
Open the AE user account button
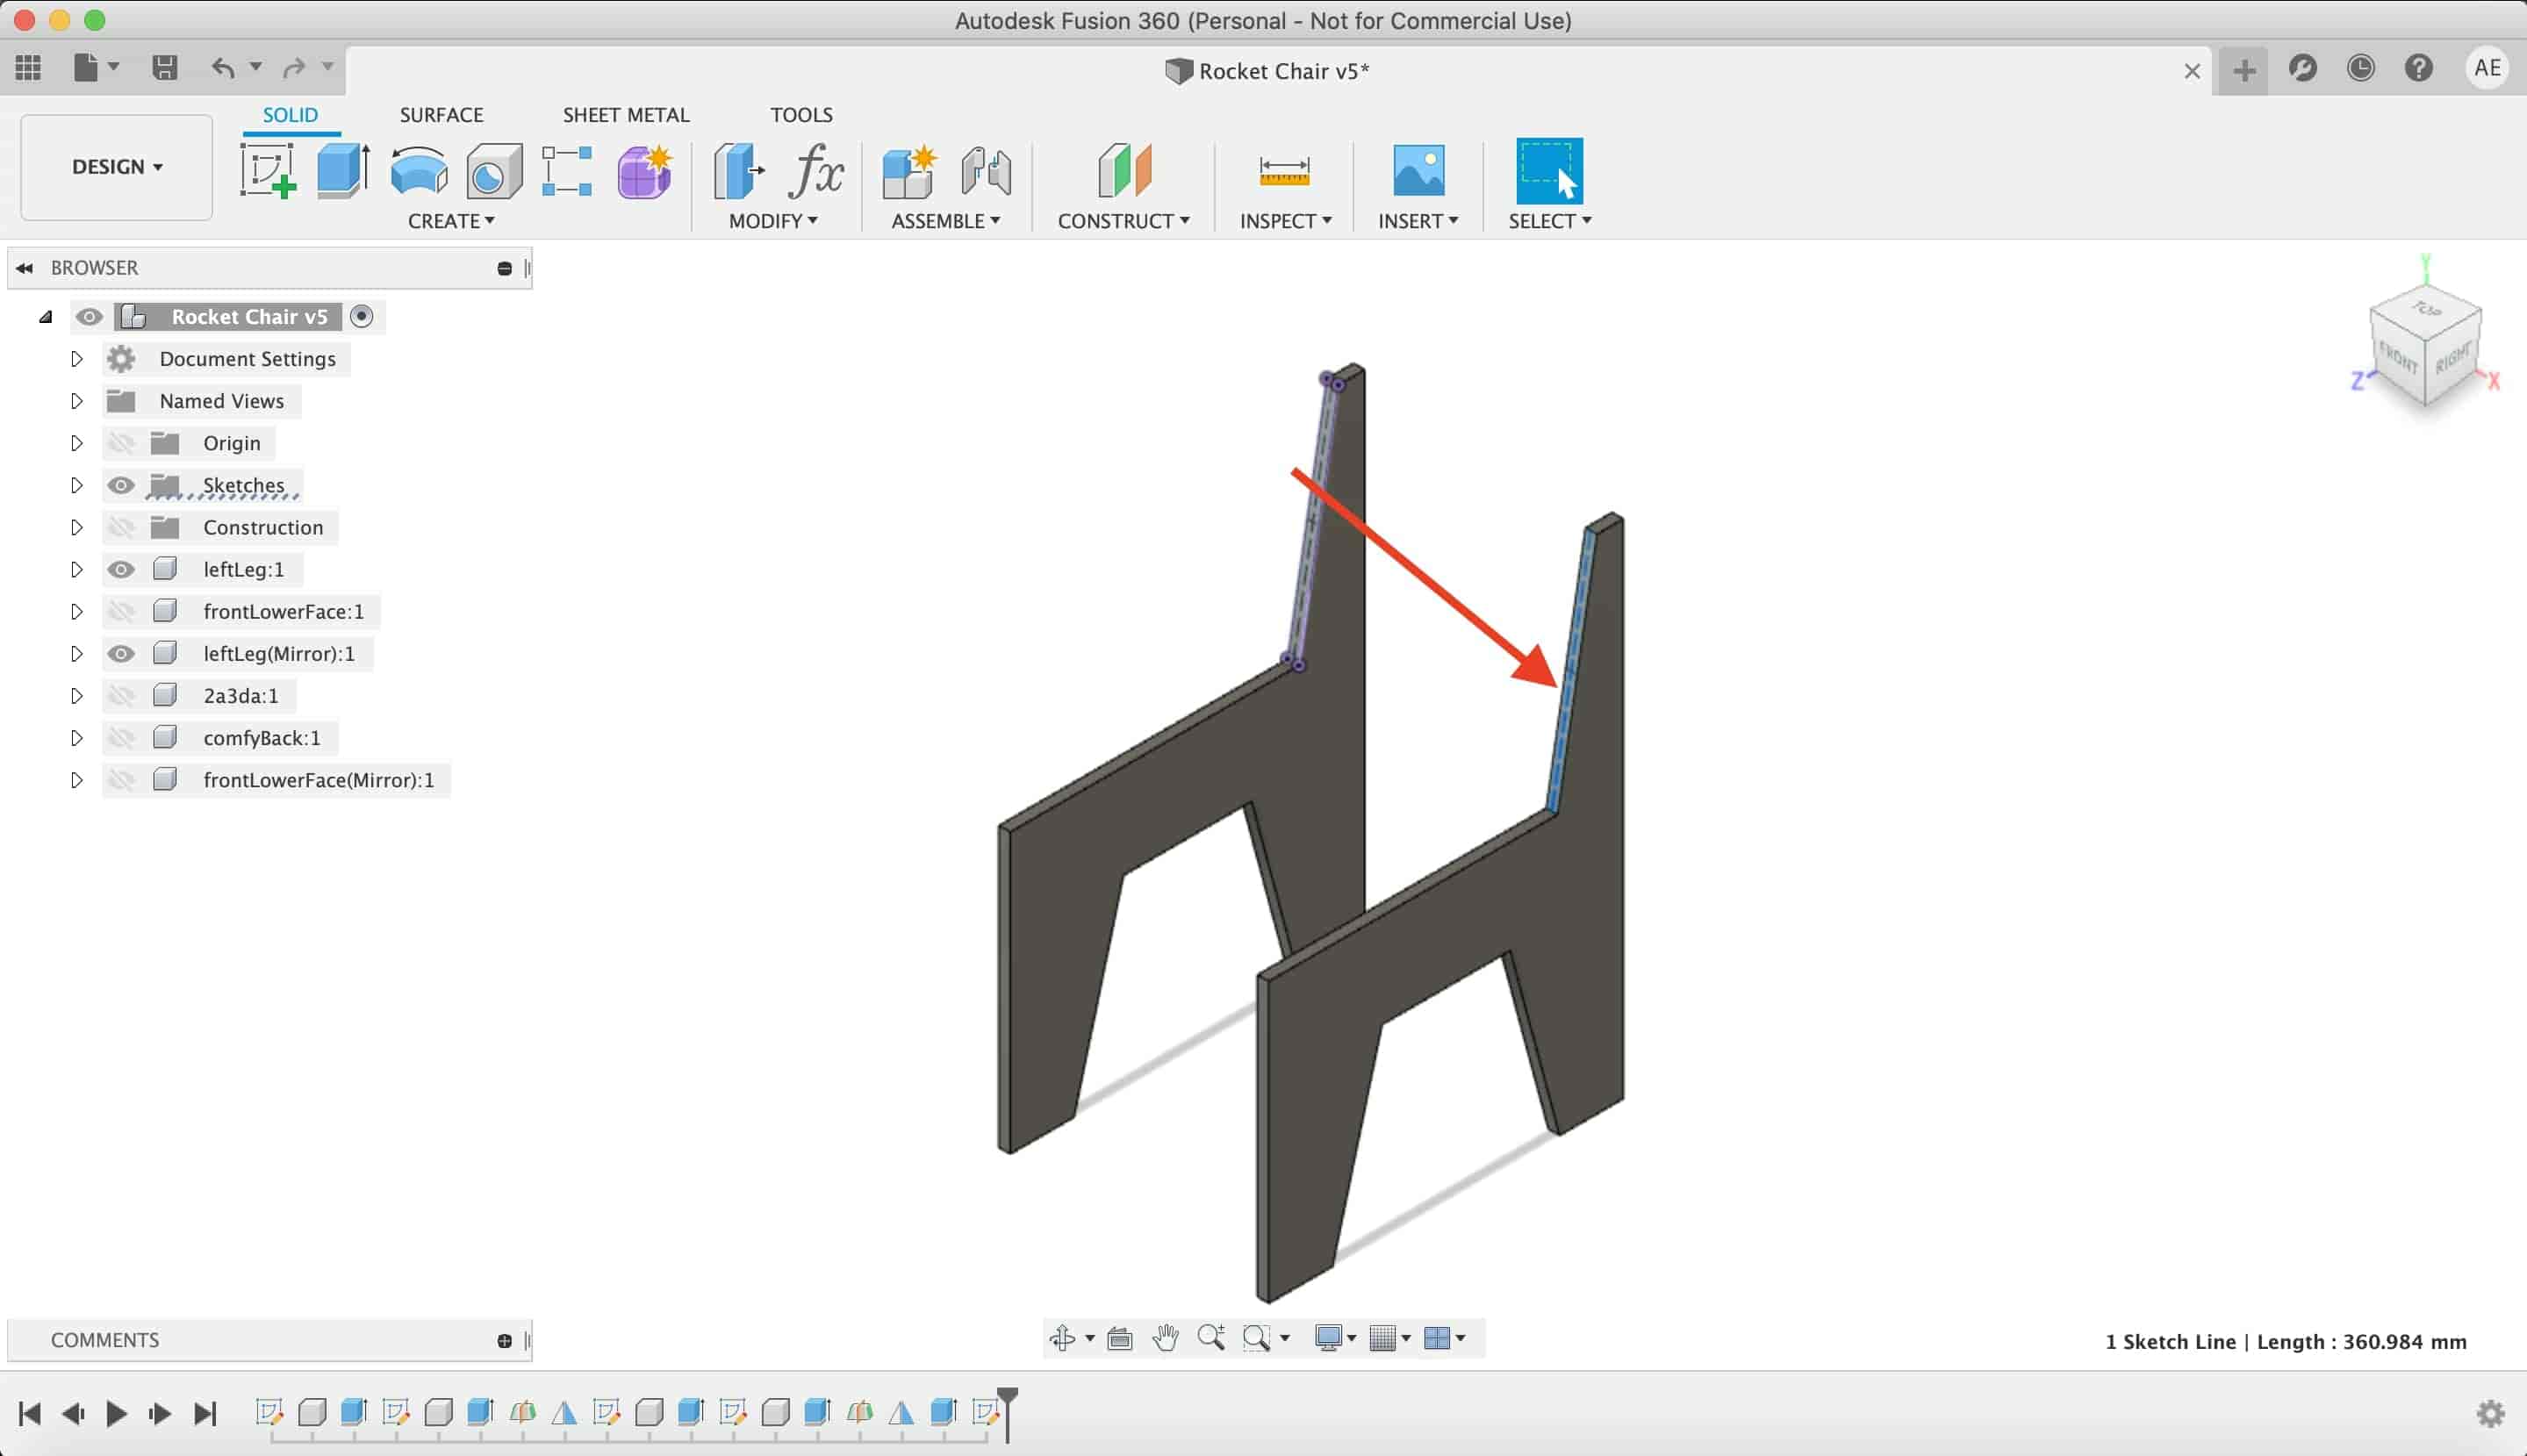coord(2487,68)
